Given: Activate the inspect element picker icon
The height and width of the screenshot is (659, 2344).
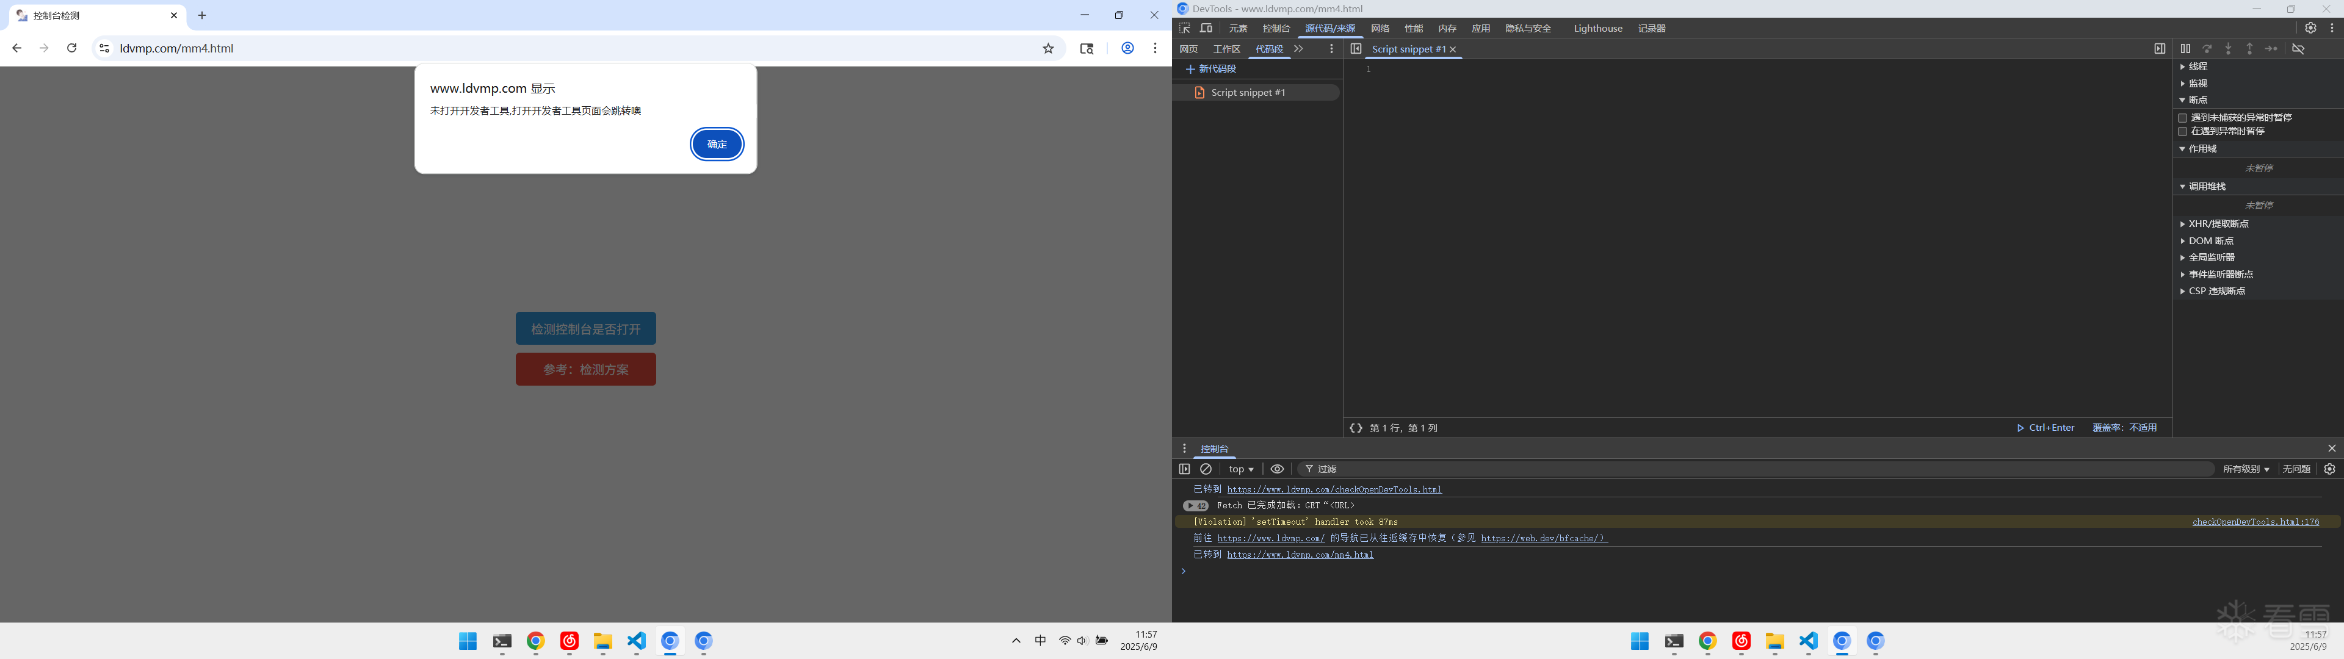Looking at the screenshot, I should tap(1185, 28).
